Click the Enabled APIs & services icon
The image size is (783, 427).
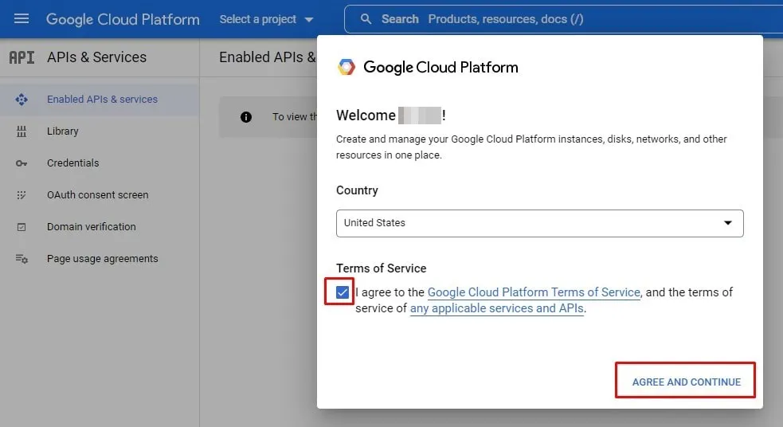[22, 100]
